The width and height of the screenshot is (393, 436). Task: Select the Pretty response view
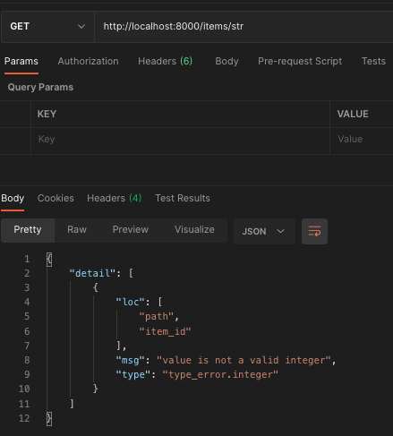(28, 230)
